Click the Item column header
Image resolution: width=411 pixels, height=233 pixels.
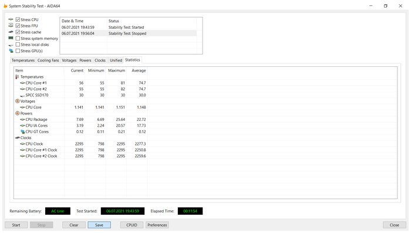pyautogui.click(x=39, y=70)
